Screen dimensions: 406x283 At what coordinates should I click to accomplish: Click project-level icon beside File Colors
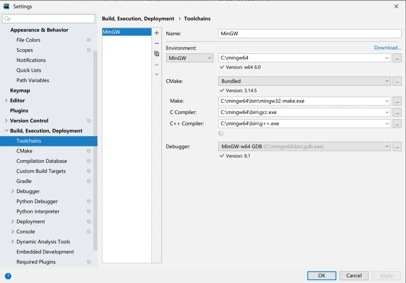click(89, 40)
